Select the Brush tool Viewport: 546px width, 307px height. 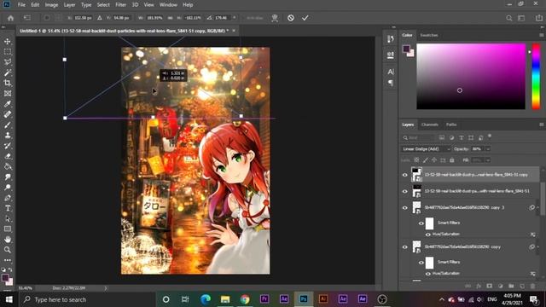[8, 125]
